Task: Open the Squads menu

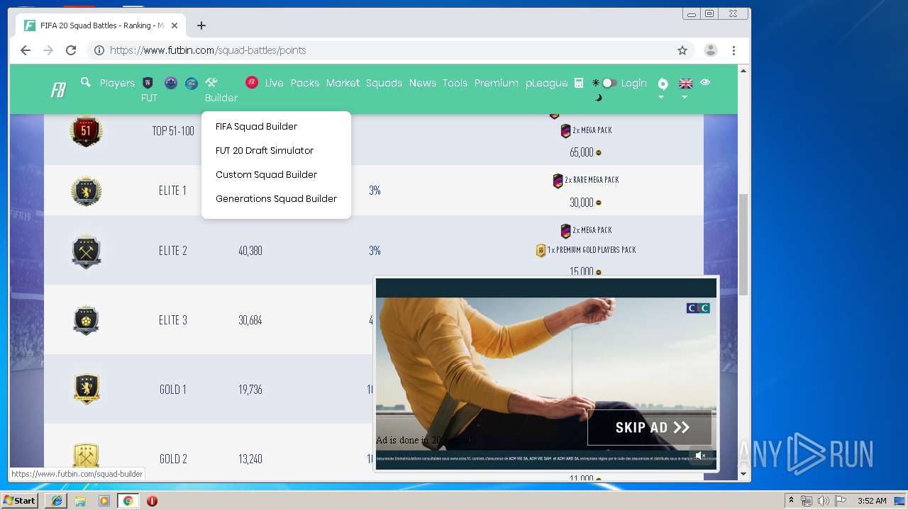Action: (384, 83)
